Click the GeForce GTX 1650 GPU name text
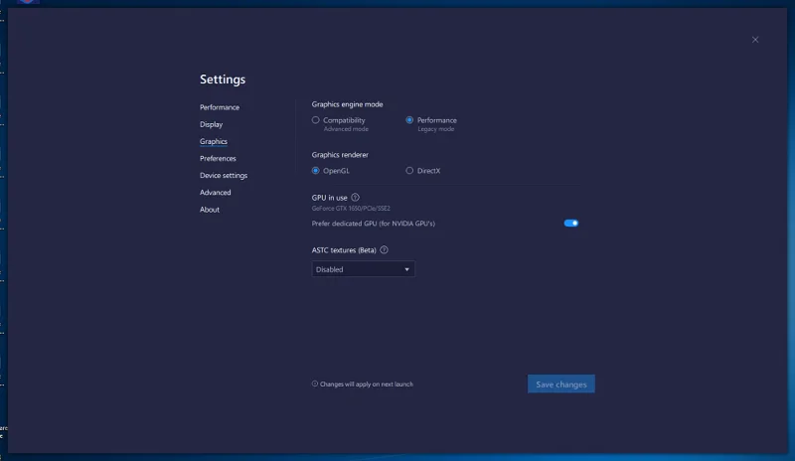795x461 pixels. pos(351,209)
